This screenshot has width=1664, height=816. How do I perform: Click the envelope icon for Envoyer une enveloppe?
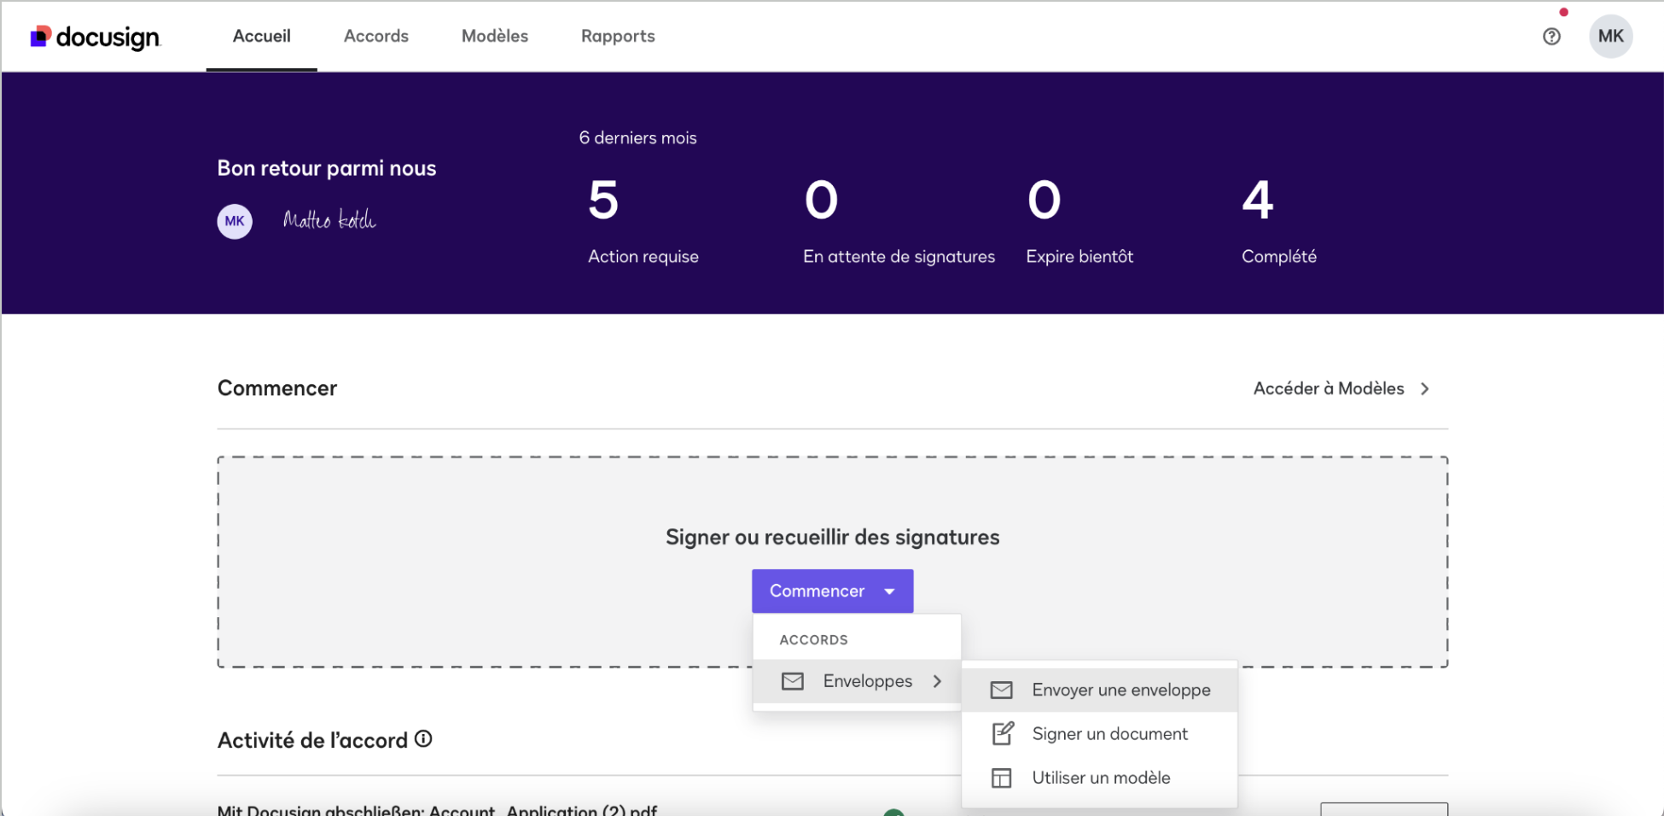tap(1002, 690)
